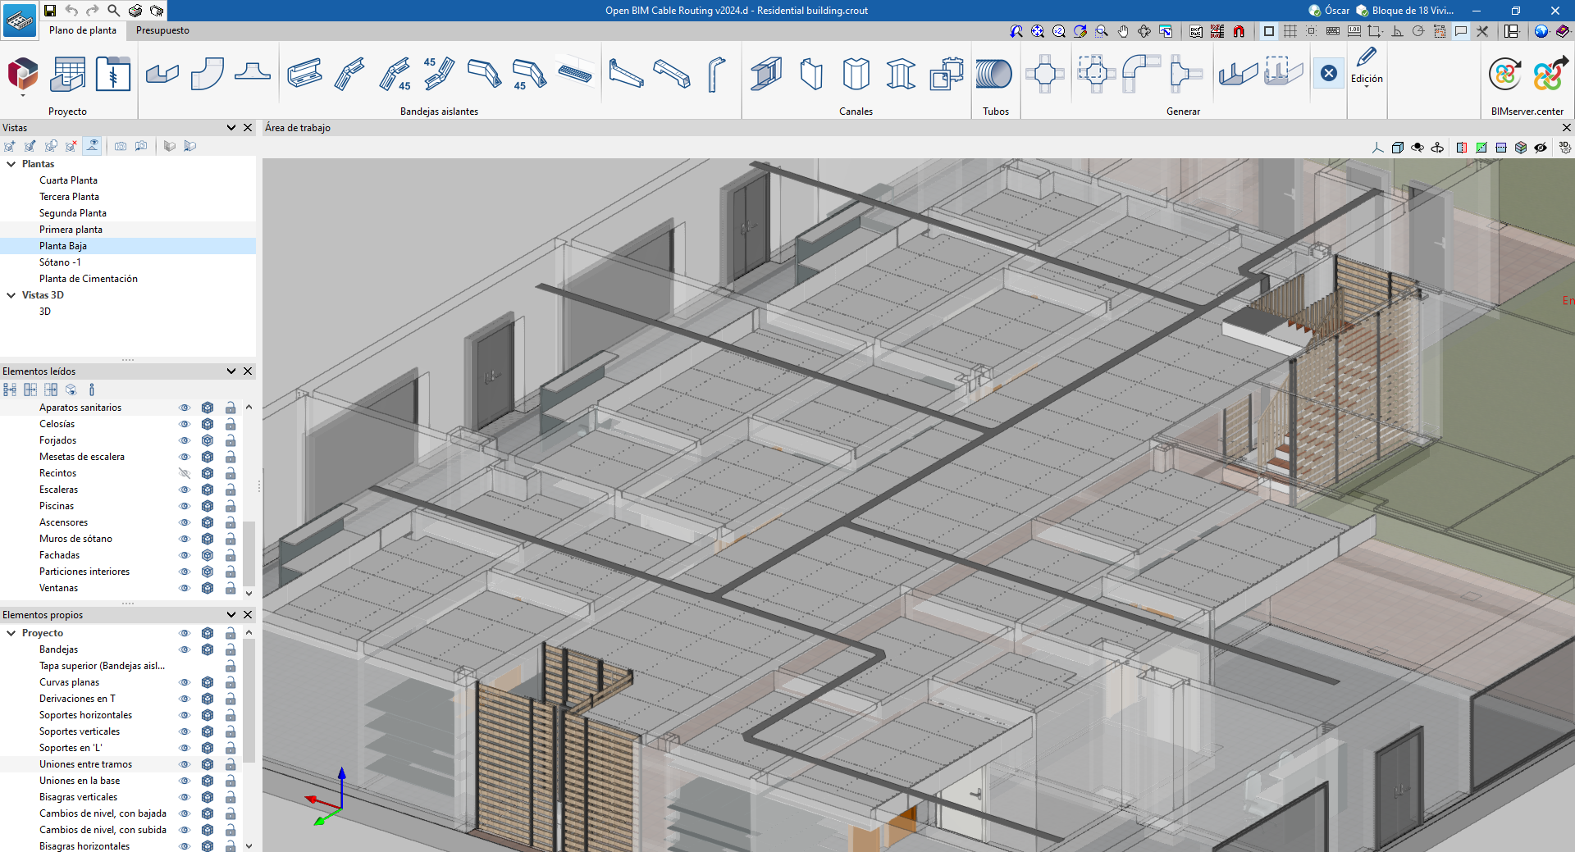Switch to the Plano de planta tab
Viewport: 1575px width, 852px height.
[x=82, y=30]
